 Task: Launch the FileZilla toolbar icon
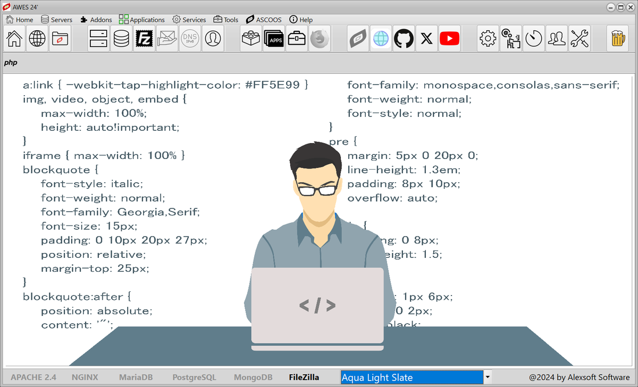coord(144,39)
